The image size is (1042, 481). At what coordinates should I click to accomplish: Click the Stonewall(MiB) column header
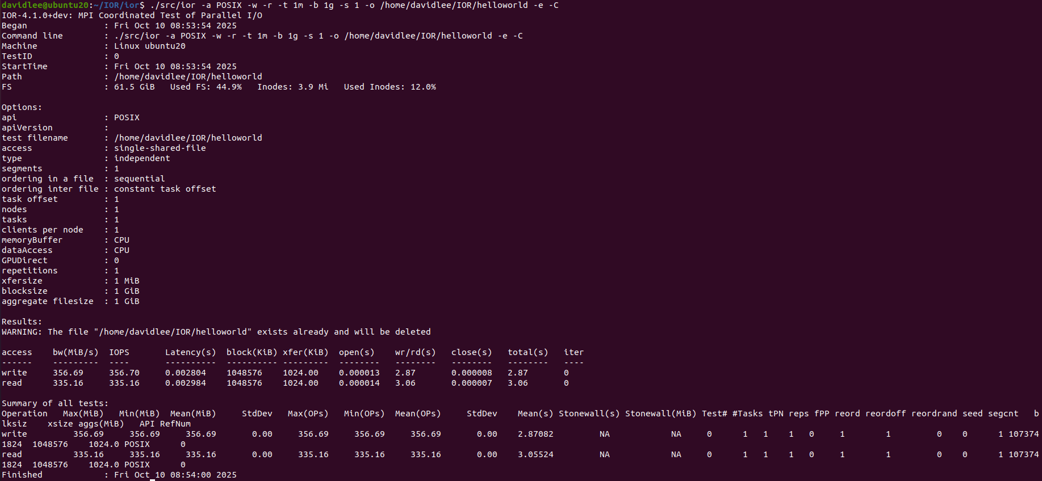(x=660, y=414)
